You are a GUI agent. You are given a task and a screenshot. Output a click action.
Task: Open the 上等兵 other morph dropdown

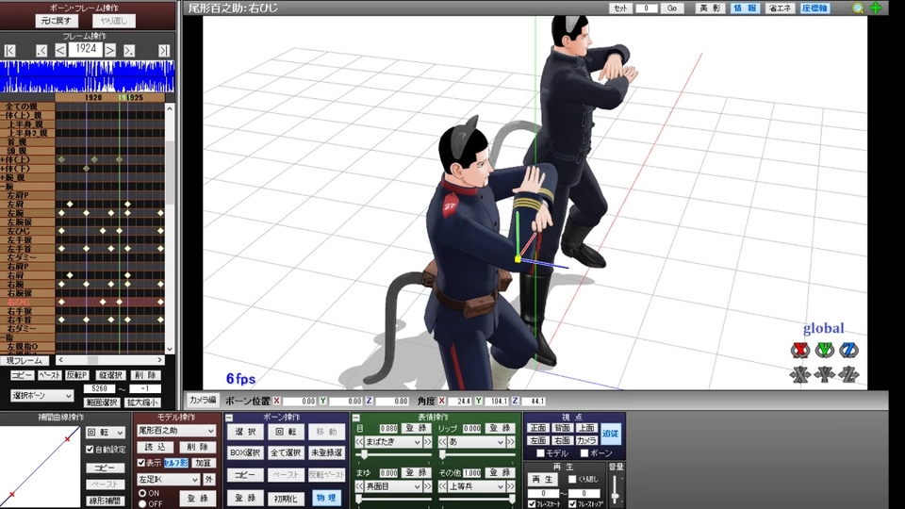(x=477, y=486)
